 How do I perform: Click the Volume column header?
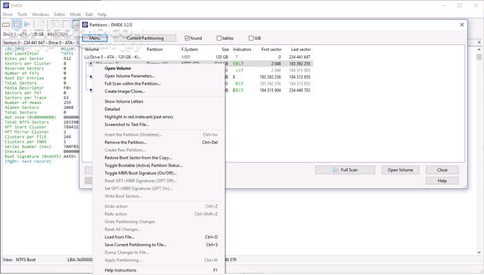(92, 50)
